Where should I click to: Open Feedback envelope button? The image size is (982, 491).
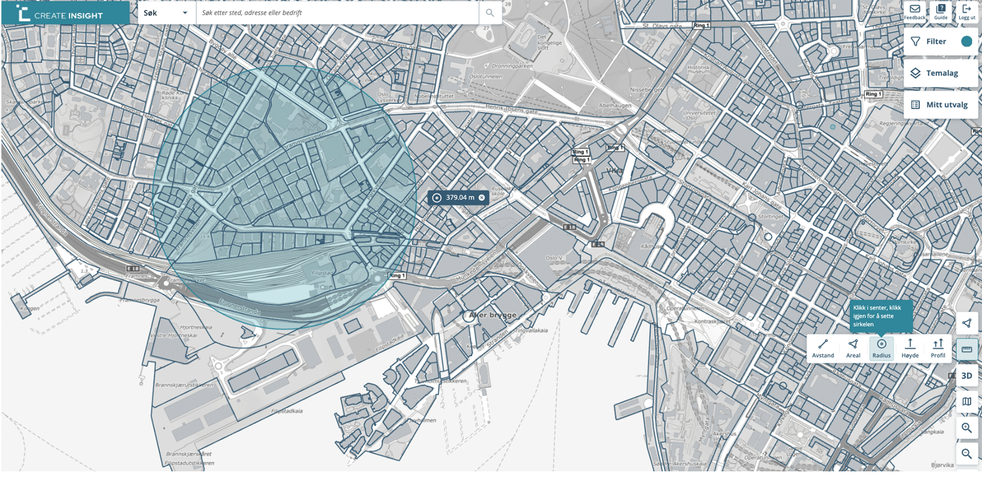point(915,12)
